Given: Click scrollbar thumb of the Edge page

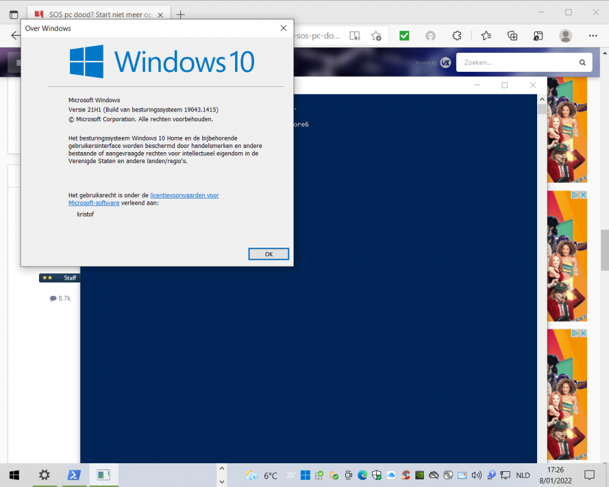Looking at the screenshot, I should [x=605, y=250].
